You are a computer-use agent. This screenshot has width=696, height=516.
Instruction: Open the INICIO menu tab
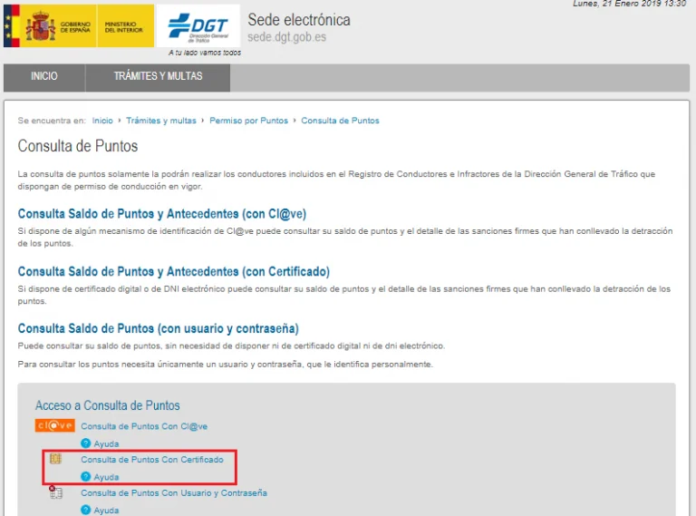click(x=44, y=76)
